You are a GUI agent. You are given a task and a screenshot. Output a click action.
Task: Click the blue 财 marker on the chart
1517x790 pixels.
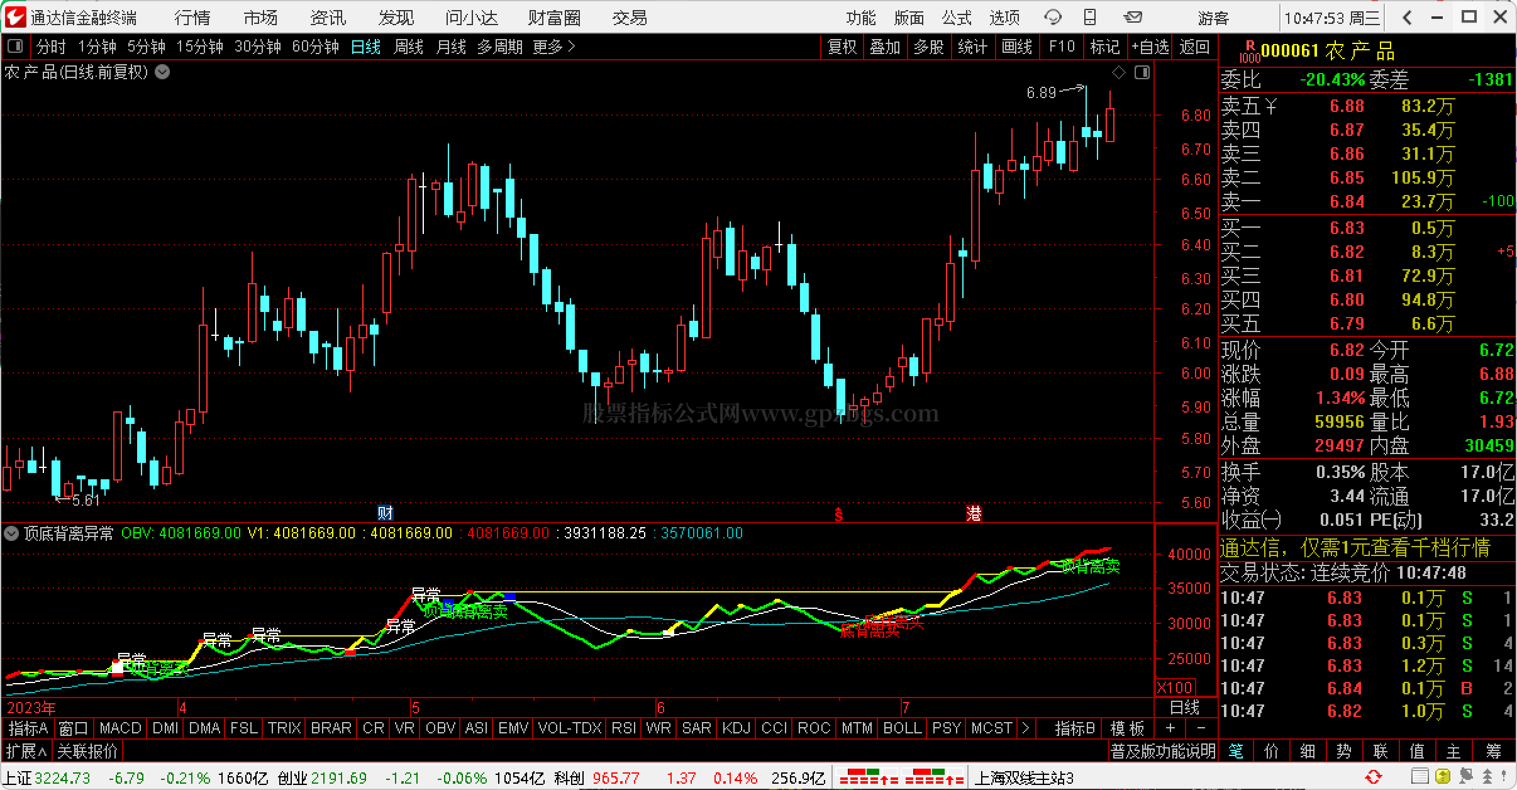pyautogui.click(x=385, y=513)
